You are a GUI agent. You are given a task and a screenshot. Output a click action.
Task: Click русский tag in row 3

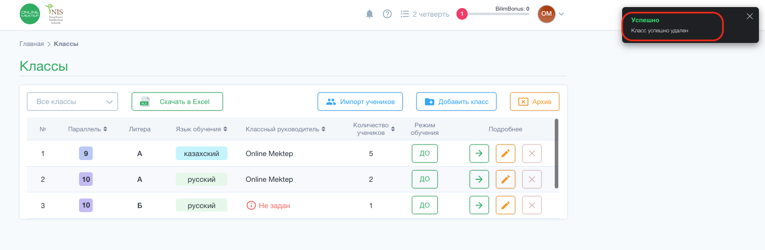pyautogui.click(x=202, y=206)
